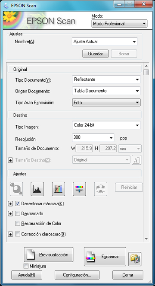
Task: Expand Destramado options
Action: pos(10,213)
